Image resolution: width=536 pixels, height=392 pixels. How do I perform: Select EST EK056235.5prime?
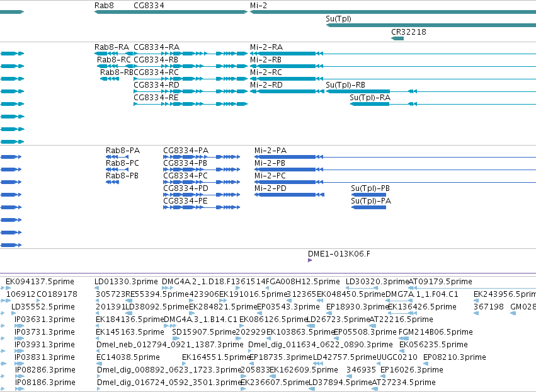coord(433,345)
